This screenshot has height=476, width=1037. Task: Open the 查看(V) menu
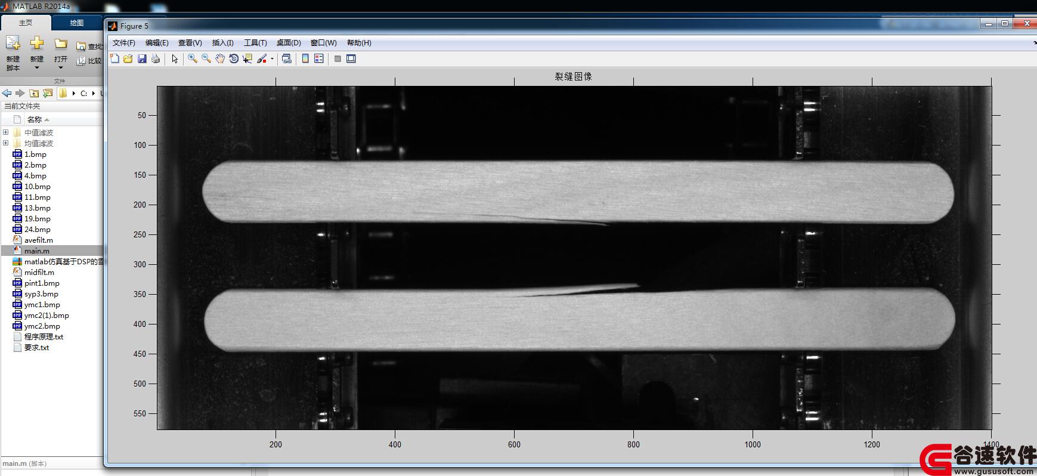190,43
